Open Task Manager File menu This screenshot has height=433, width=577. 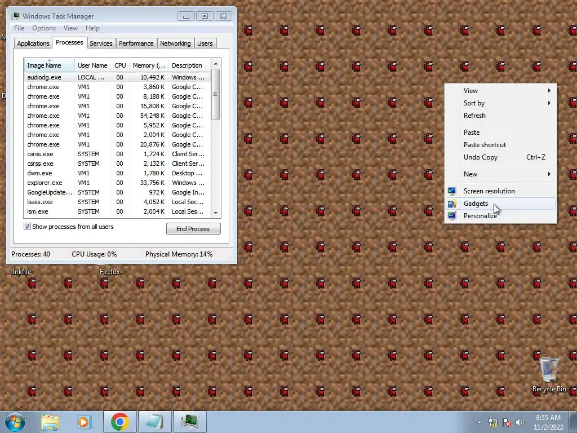tap(19, 28)
